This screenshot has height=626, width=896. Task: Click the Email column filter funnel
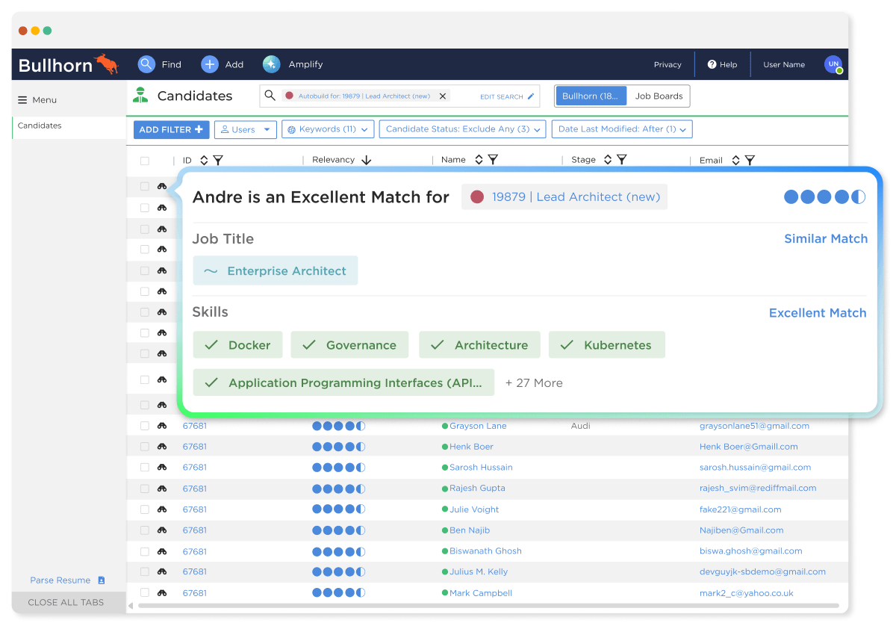pos(750,160)
